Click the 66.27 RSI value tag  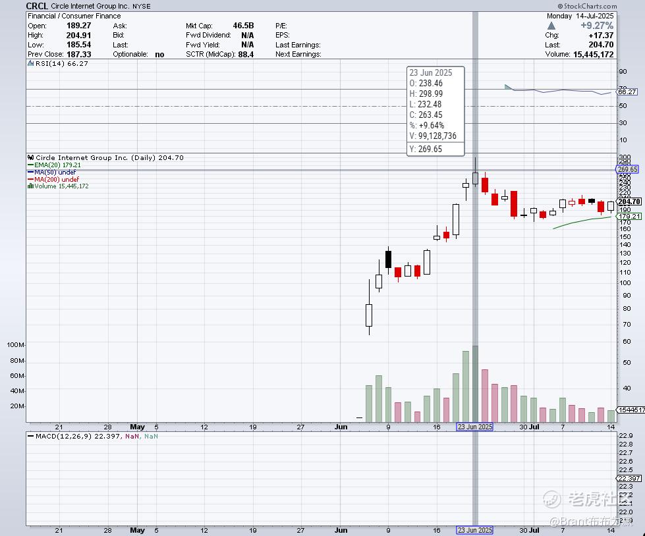point(627,92)
